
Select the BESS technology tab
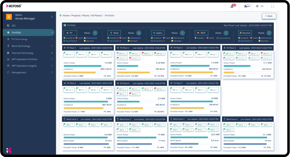201,33
